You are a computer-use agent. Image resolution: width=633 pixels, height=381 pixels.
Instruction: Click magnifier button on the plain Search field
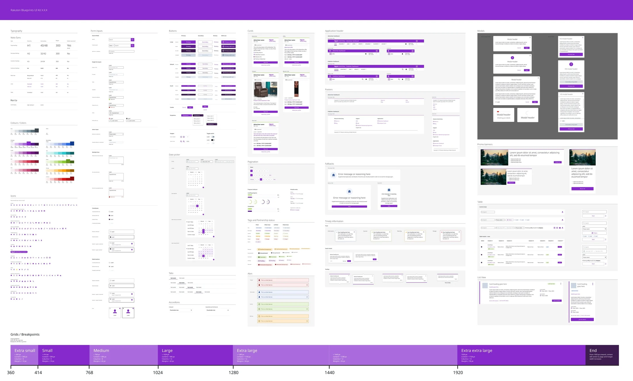pos(133,40)
